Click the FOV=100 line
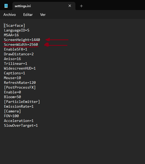145x164 pixels. pos(11,116)
